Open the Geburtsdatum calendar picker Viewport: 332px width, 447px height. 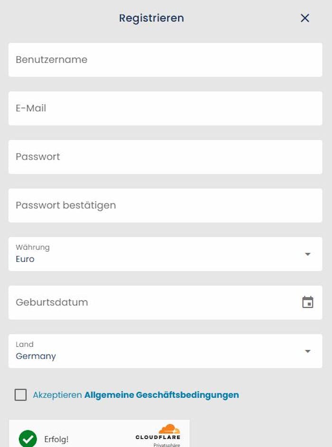pos(308,302)
